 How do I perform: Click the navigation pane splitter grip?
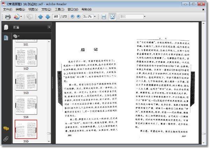coord(52,83)
